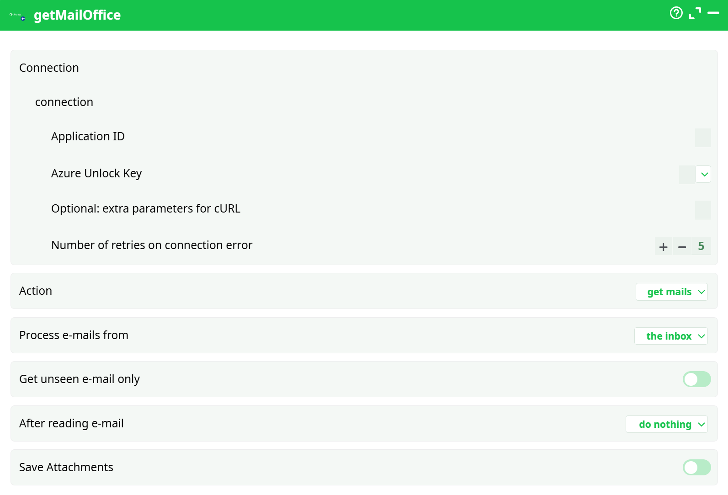Click the Application ID input field
Image resolution: width=728 pixels, height=495 pixels.
[x=702, y=138]
